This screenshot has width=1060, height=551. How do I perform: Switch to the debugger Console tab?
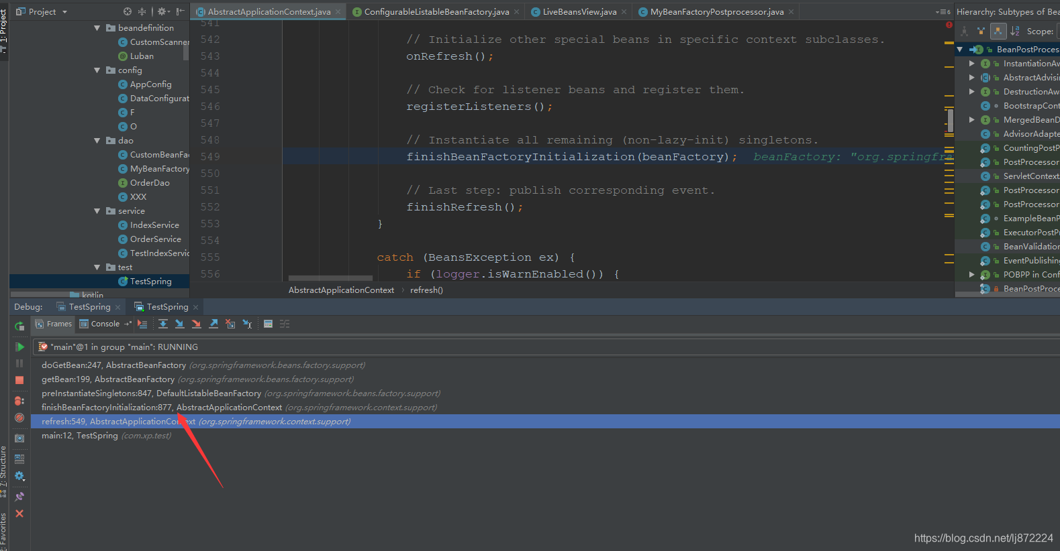click(100, 324)
